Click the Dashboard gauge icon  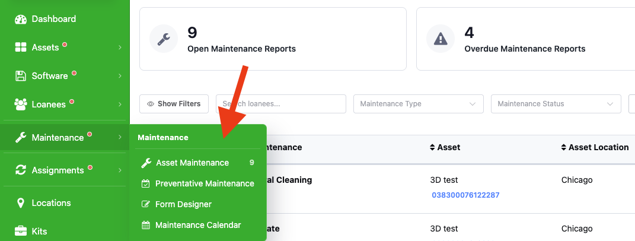(x=21, y=19)
